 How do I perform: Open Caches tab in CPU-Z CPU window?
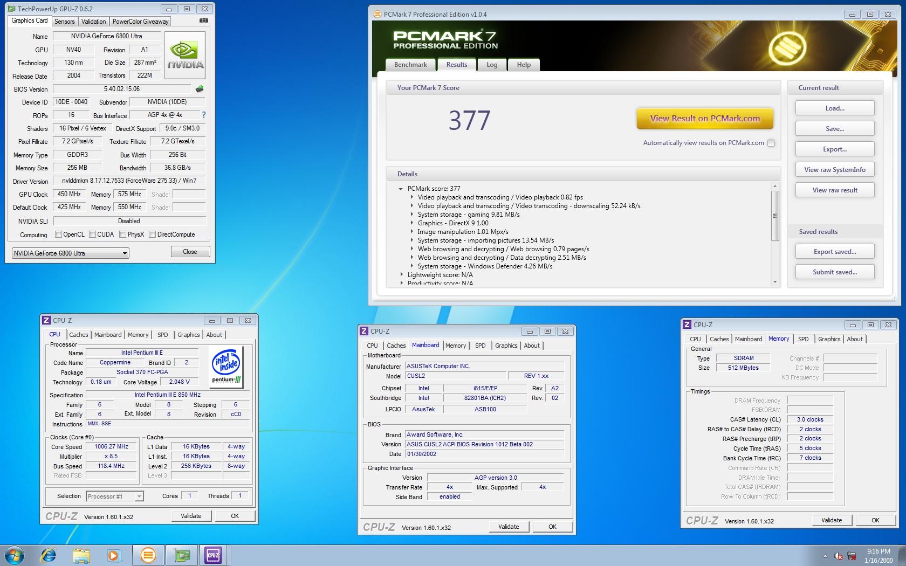pos(78,335)
